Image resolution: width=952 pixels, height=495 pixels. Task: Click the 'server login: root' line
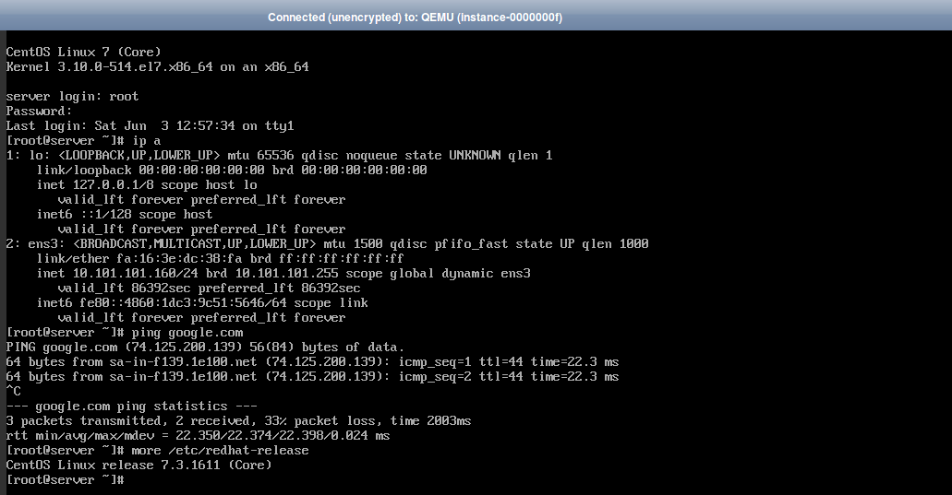point(72,97)
